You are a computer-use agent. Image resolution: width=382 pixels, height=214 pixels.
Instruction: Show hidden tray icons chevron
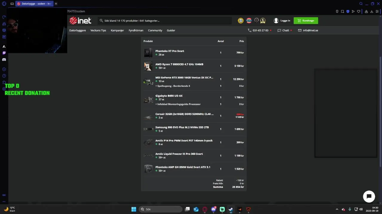tap(337, 209)
